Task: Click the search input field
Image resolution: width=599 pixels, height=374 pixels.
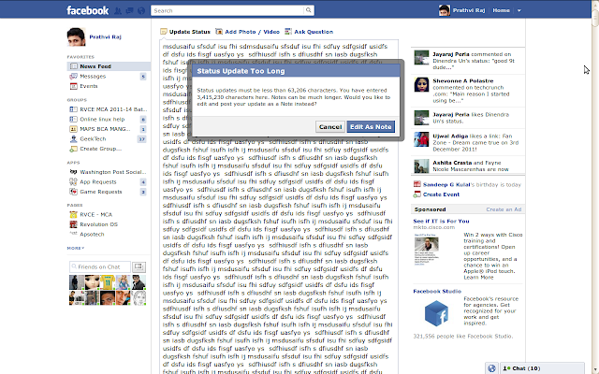Action: tap(227, 10)
